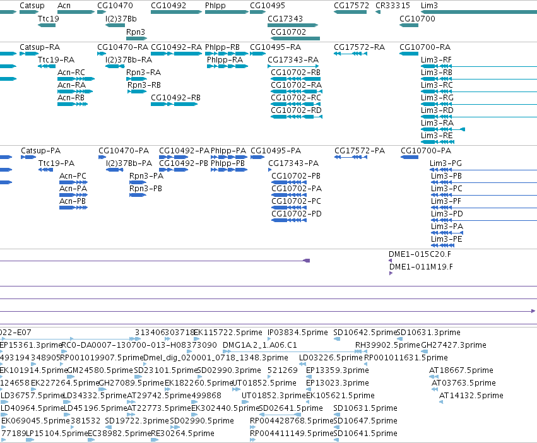Select the CG10700-RA transcript label

(x=425, y=47)
